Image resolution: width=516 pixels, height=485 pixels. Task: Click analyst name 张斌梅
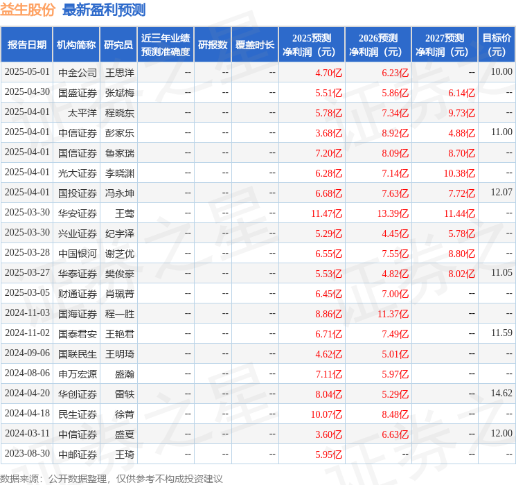coord(120,92)
